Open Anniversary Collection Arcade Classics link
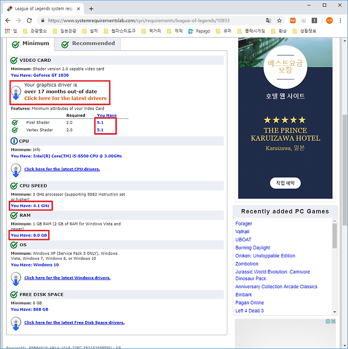348x349 pixels. tap(276, 286)
